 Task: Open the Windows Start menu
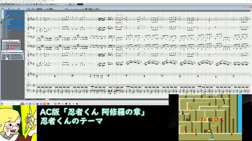2,104
